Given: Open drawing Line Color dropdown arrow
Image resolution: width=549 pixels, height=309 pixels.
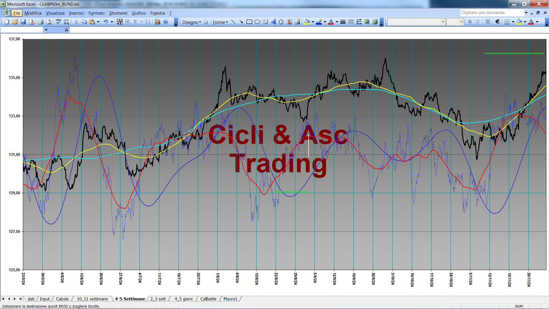Looking at the screenshot, I should pyautogui.click(x=325, y=22).
